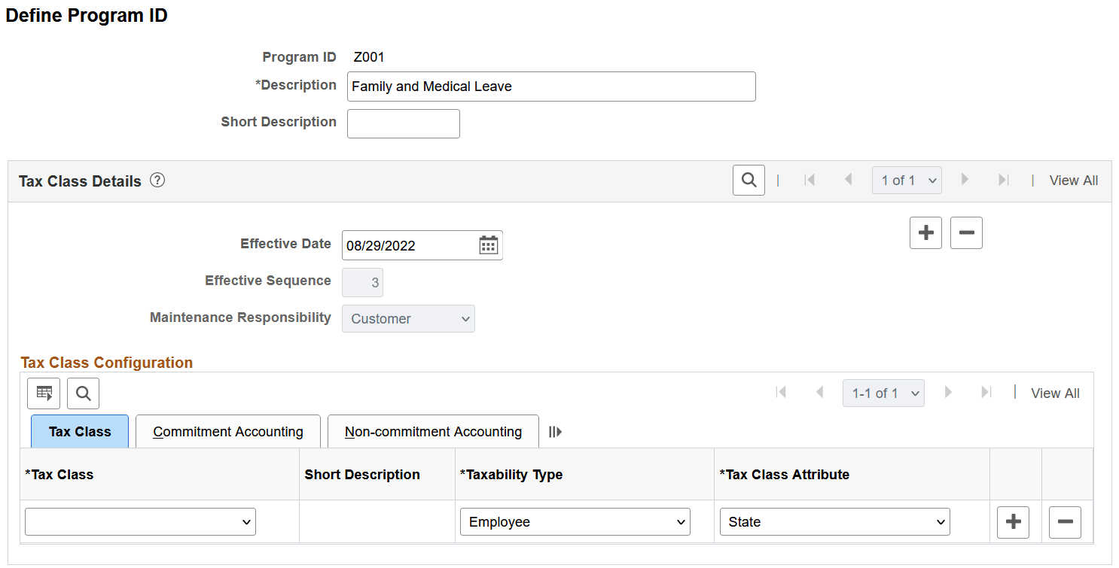Click the next record arrow in Tax Class Details
This screenshot has height=568, width=1119.
click(965, 180)
